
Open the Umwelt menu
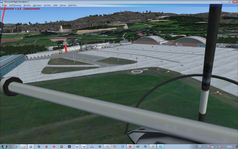pyautogui.click(x=27, y=5)
